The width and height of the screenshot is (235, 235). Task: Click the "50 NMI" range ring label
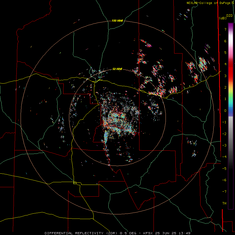click(117, 69)
